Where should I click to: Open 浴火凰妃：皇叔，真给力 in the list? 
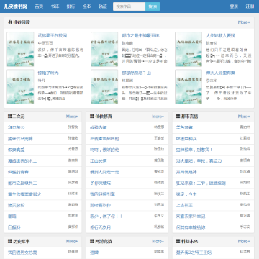coord(199,161)
